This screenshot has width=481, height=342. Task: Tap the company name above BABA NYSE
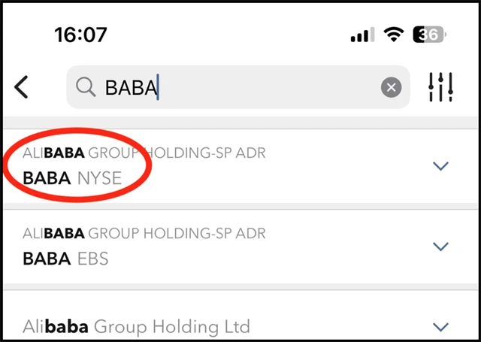[x=144, y=154]
